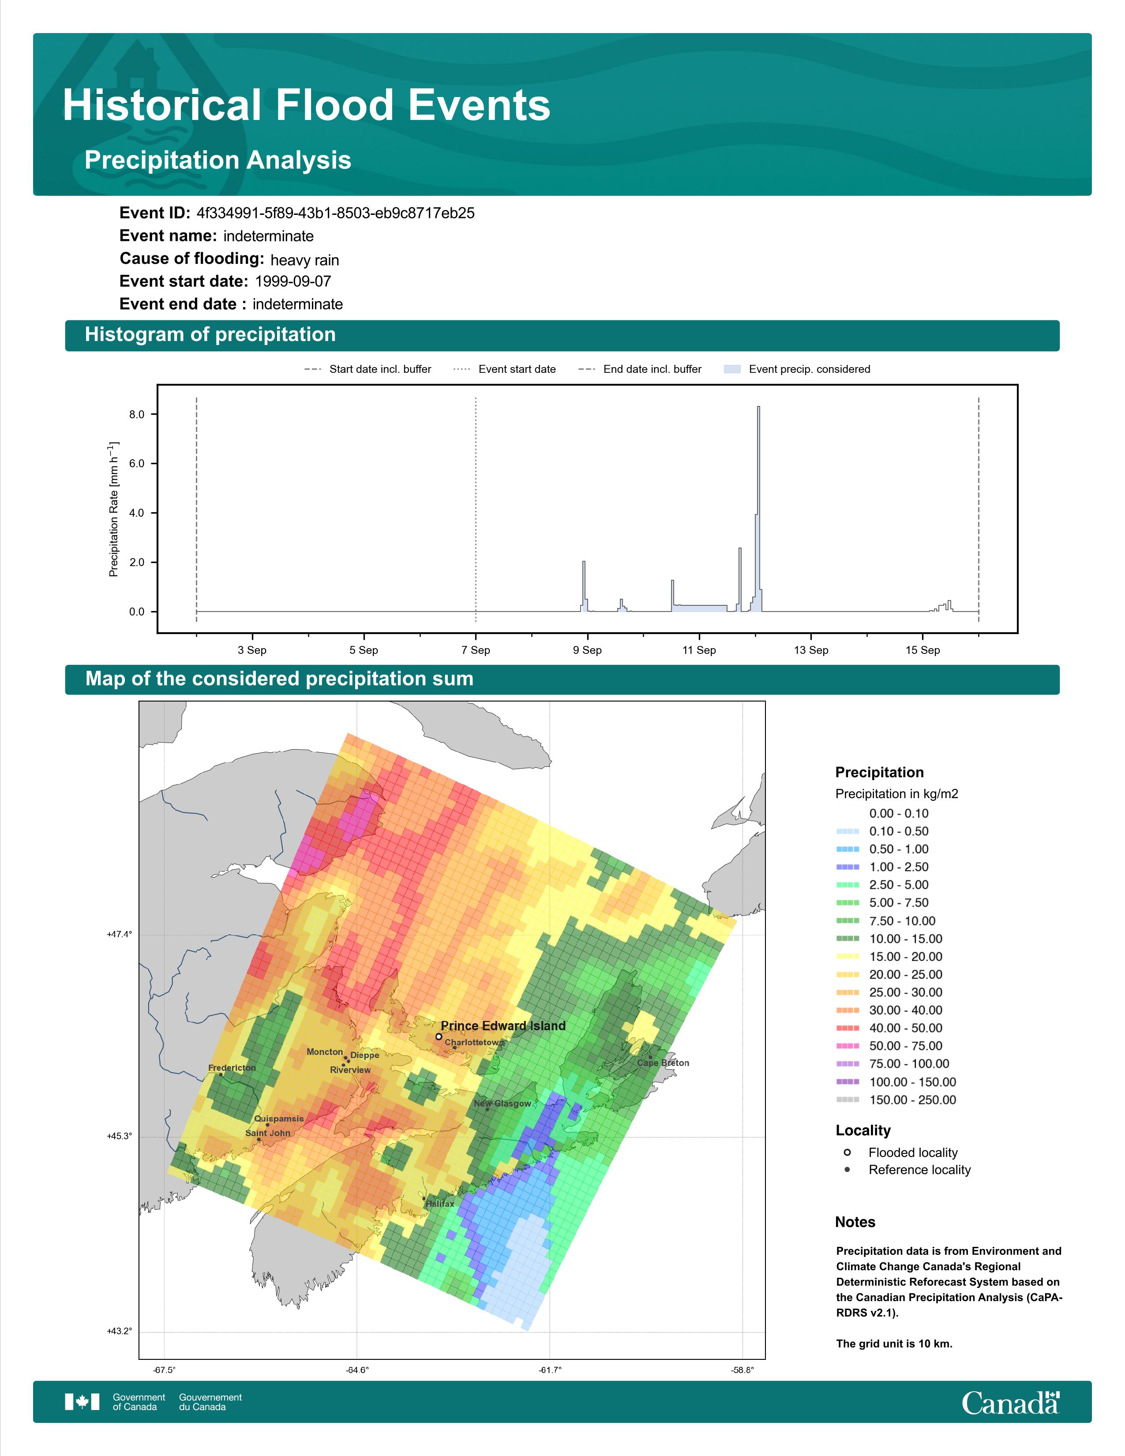Image resolution: width=1125 pixels, height=1456 pixels.
Task: Click the Flooded locality circle marker on map
Action: pyautogui.click(x=439, y=1037)
